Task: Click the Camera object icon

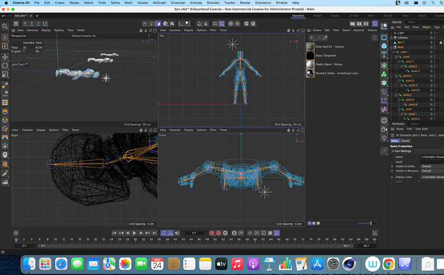Action: [x=384, y=129]
